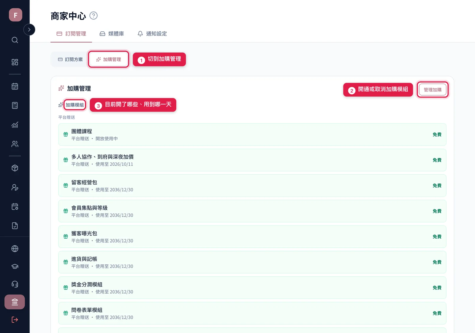
Task: Click the logout icon in sidebar
Action: coord(15,320)
